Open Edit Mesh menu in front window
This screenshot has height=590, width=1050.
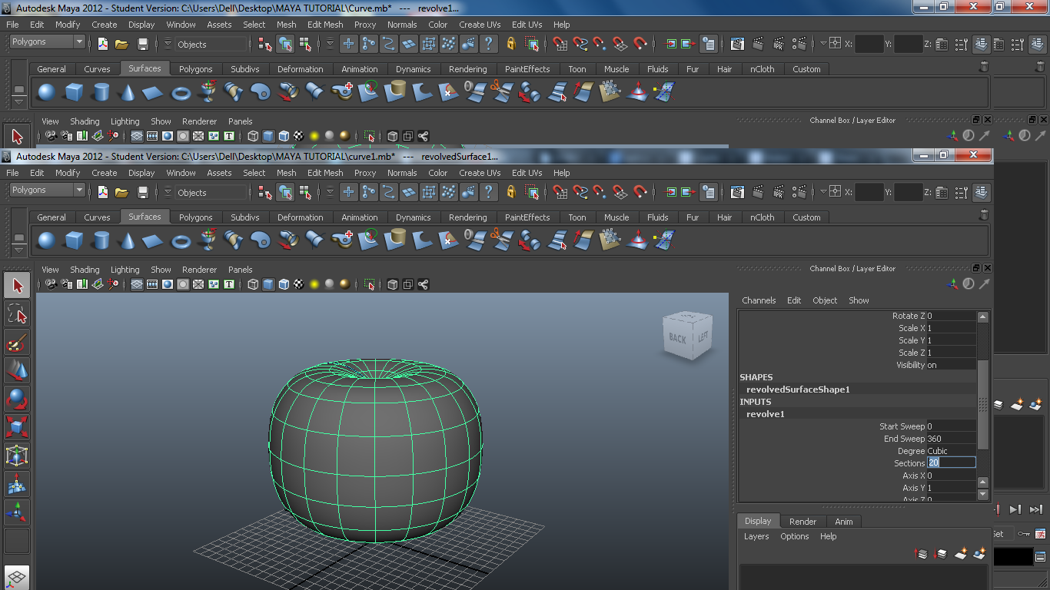[325, 173]
